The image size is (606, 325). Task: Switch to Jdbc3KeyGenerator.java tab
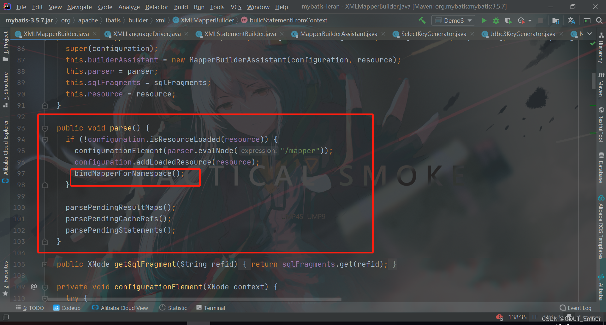pyautogui.click(x=522, y=34)
